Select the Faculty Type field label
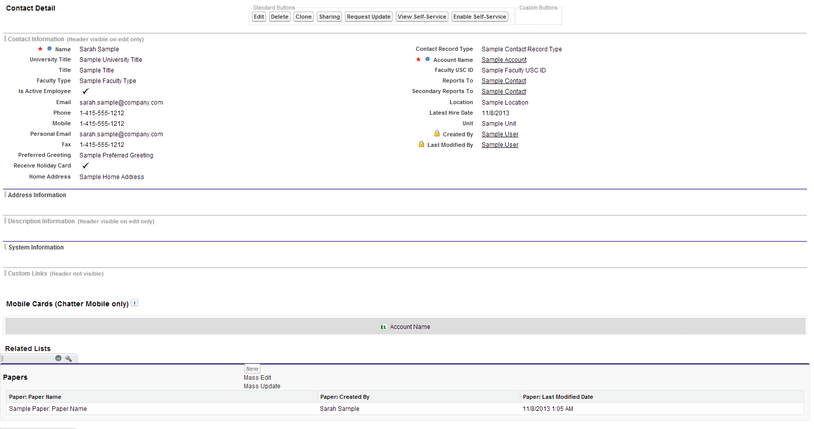 [x=54, y=80]
